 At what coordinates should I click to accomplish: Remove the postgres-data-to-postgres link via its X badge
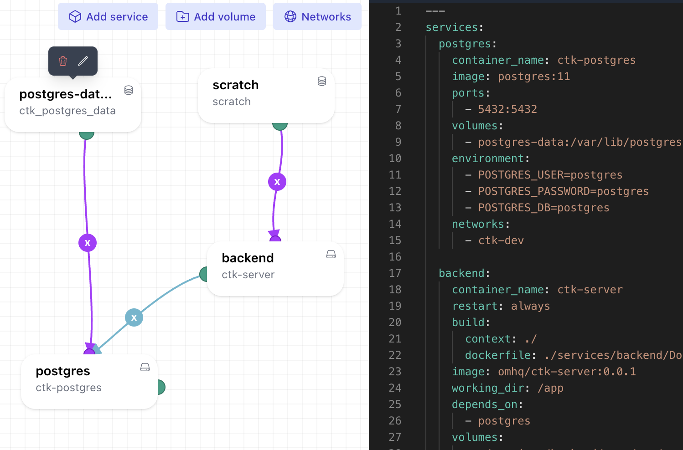[x=87, y=242]
